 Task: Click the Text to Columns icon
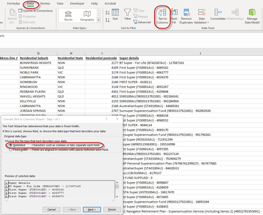[162, 12]
